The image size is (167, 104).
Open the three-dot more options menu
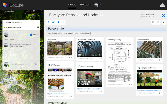(63, 22)
